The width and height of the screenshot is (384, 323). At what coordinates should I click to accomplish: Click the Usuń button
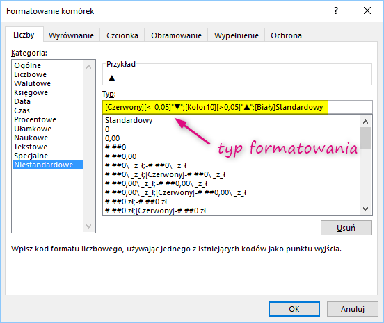pos(346,228)
